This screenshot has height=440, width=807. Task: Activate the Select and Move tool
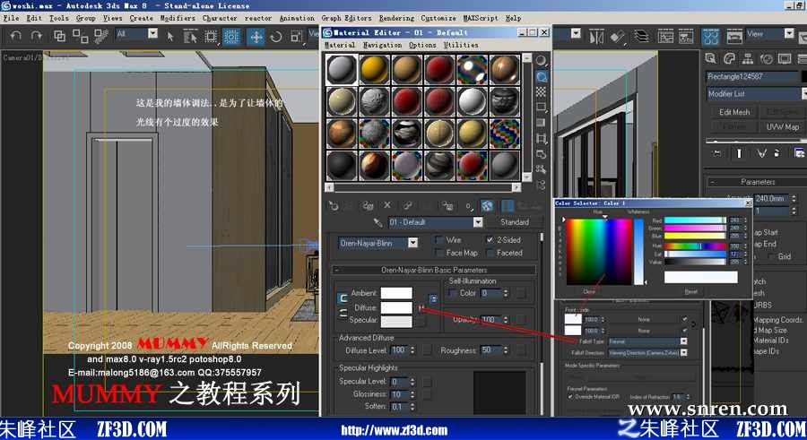(256, 37)
